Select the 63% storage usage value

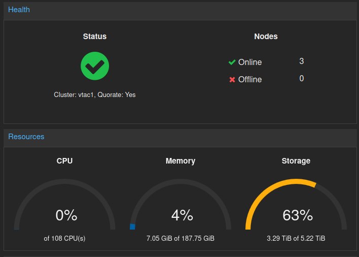pos(298,215)
